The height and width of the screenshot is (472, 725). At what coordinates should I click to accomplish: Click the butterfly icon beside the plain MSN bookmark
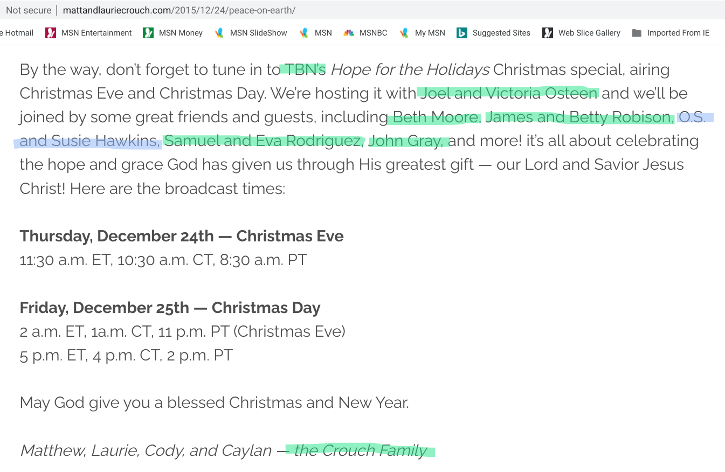[304, 33]
